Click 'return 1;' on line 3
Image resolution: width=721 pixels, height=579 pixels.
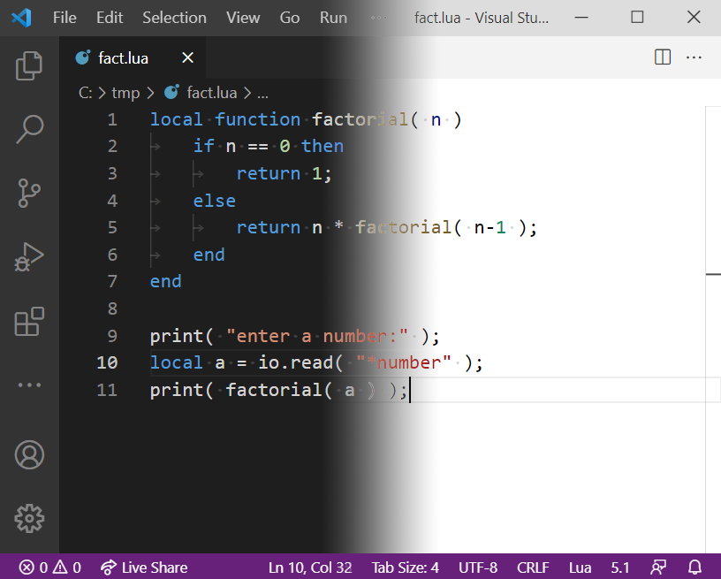point(285,173)
